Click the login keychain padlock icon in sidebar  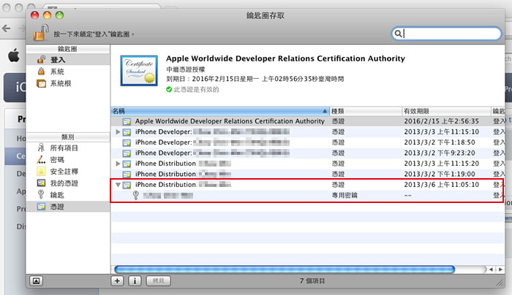(x=41, y=59)
